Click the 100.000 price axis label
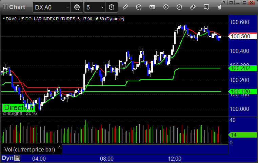Screen dimensions: 258x163 (239, 109)
